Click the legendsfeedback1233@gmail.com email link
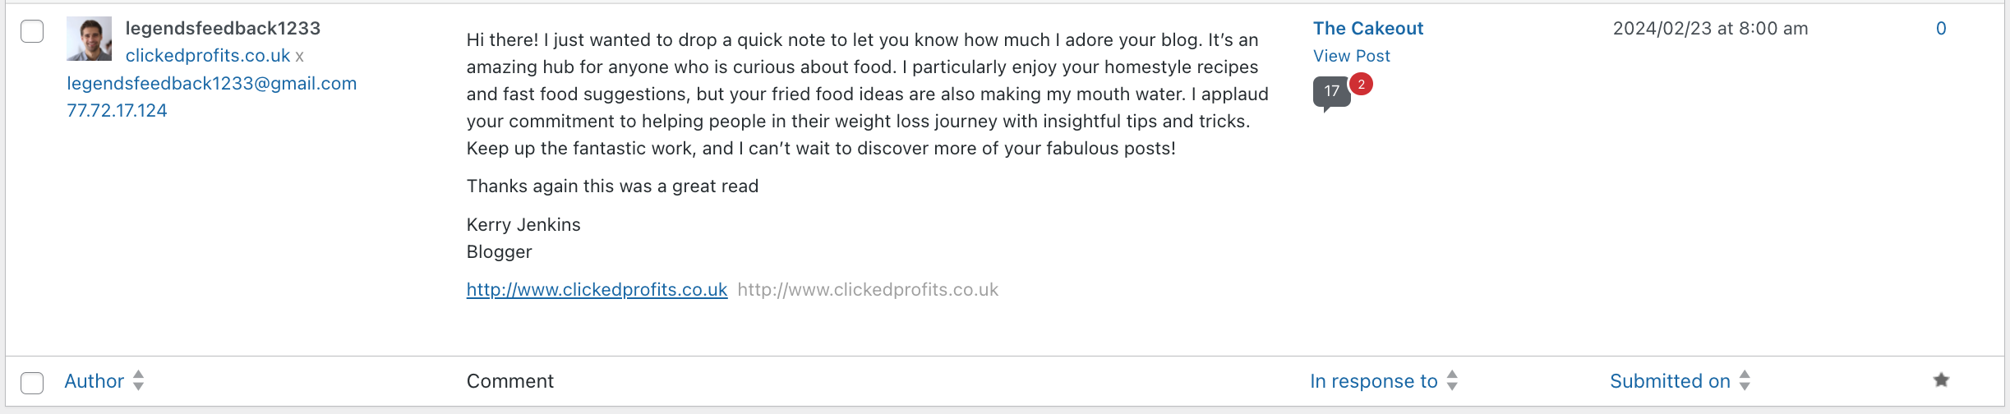Image resolution: width=2010 pixels, height=414 pixels. coord(211,83)
